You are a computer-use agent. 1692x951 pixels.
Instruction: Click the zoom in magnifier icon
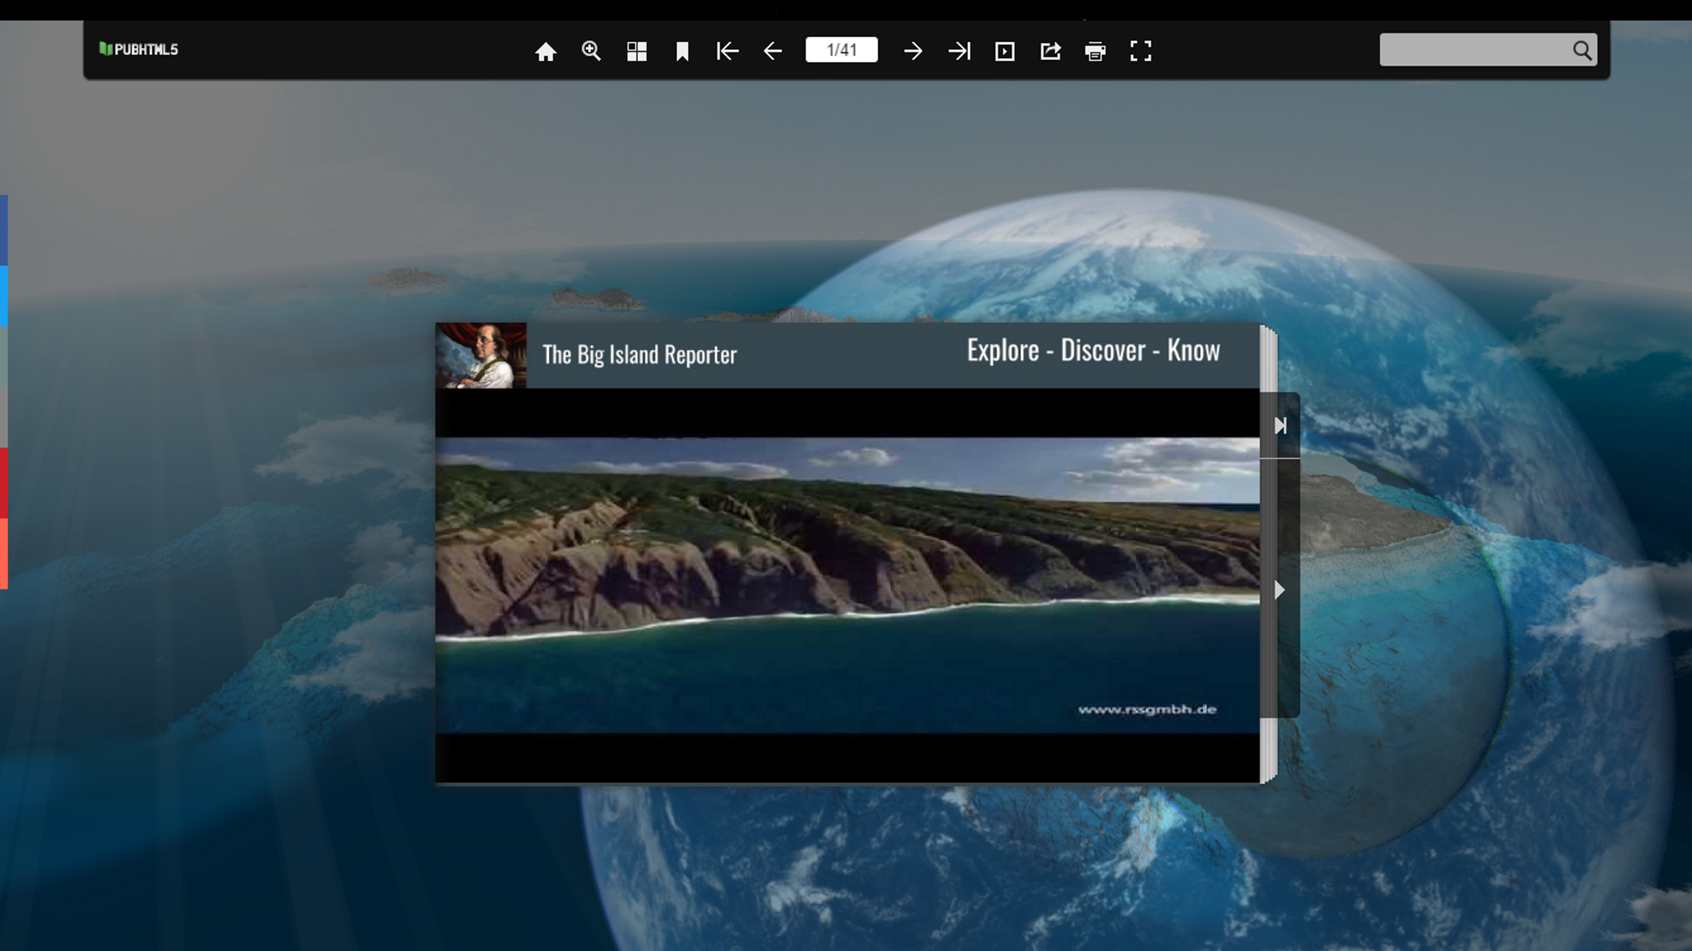point(591,51)
